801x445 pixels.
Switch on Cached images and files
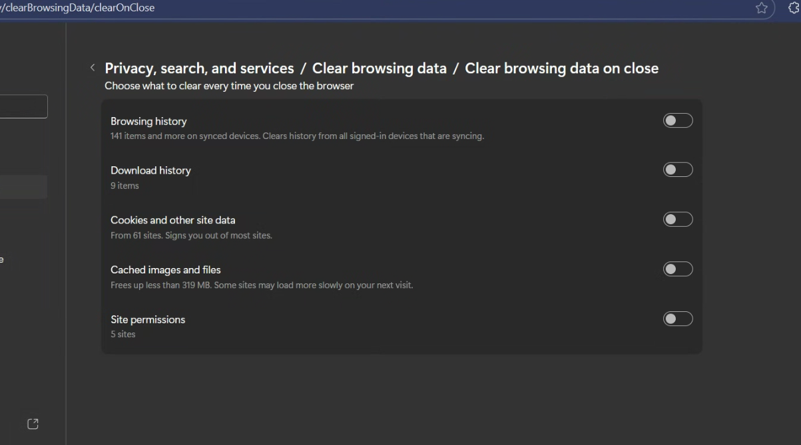[x=677, y=269]
